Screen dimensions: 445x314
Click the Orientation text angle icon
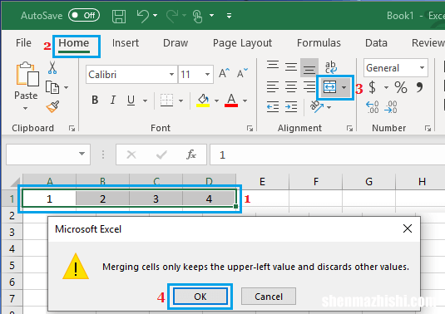tap(317, 107)
